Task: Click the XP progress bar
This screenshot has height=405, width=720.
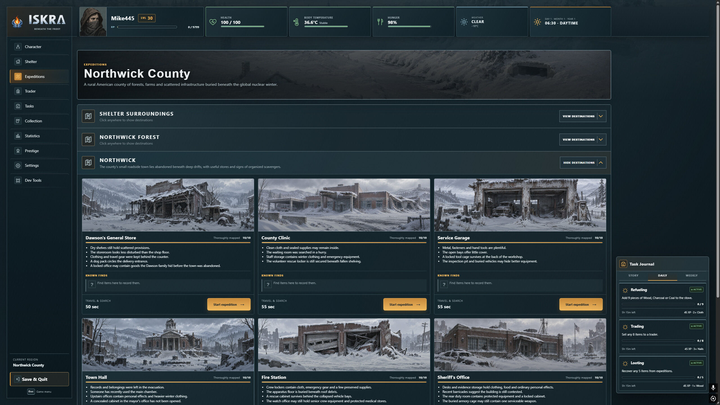Action: pyautogui.click(x=147, y=27)
